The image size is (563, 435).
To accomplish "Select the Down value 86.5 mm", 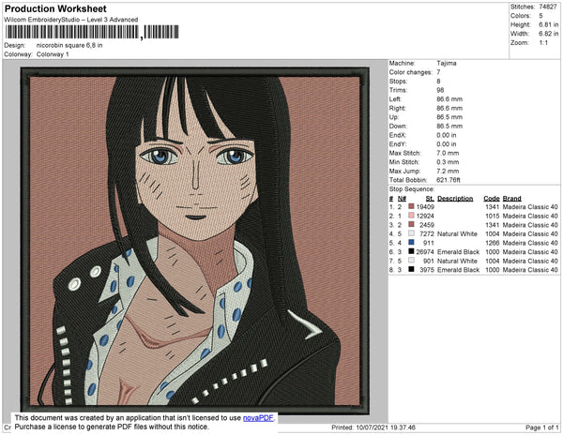I will click(x=449, y=127).
